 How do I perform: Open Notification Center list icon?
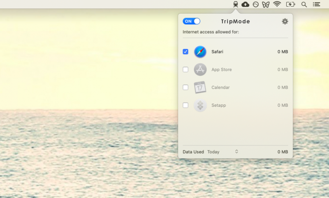[316, 5]
